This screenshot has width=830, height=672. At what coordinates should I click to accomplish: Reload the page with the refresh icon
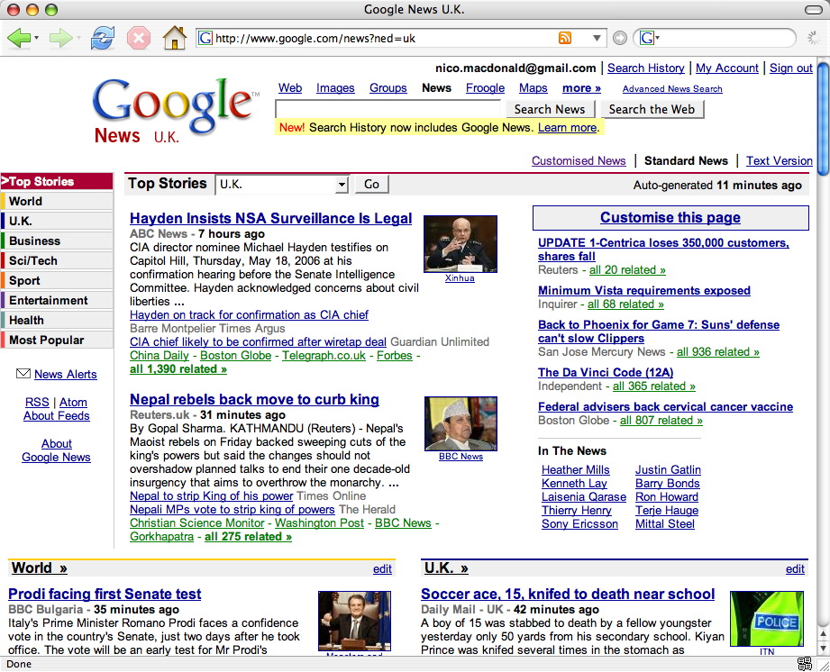pyautogui.click(x=103, y=38)
